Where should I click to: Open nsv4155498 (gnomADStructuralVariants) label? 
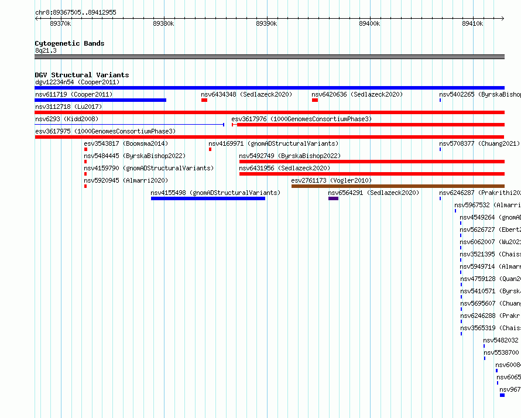coord(215,193)
